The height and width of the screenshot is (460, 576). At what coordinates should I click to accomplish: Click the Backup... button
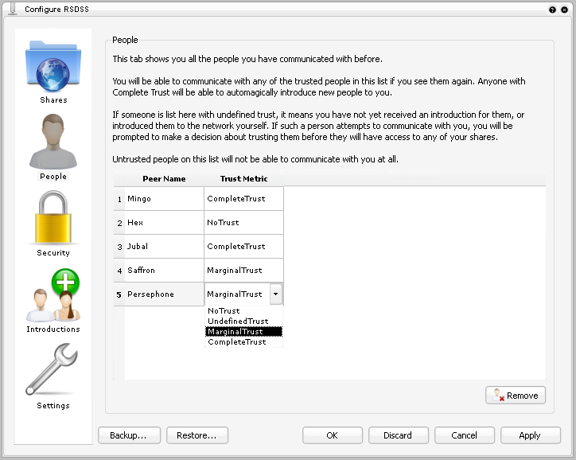[x=129, y=435]
